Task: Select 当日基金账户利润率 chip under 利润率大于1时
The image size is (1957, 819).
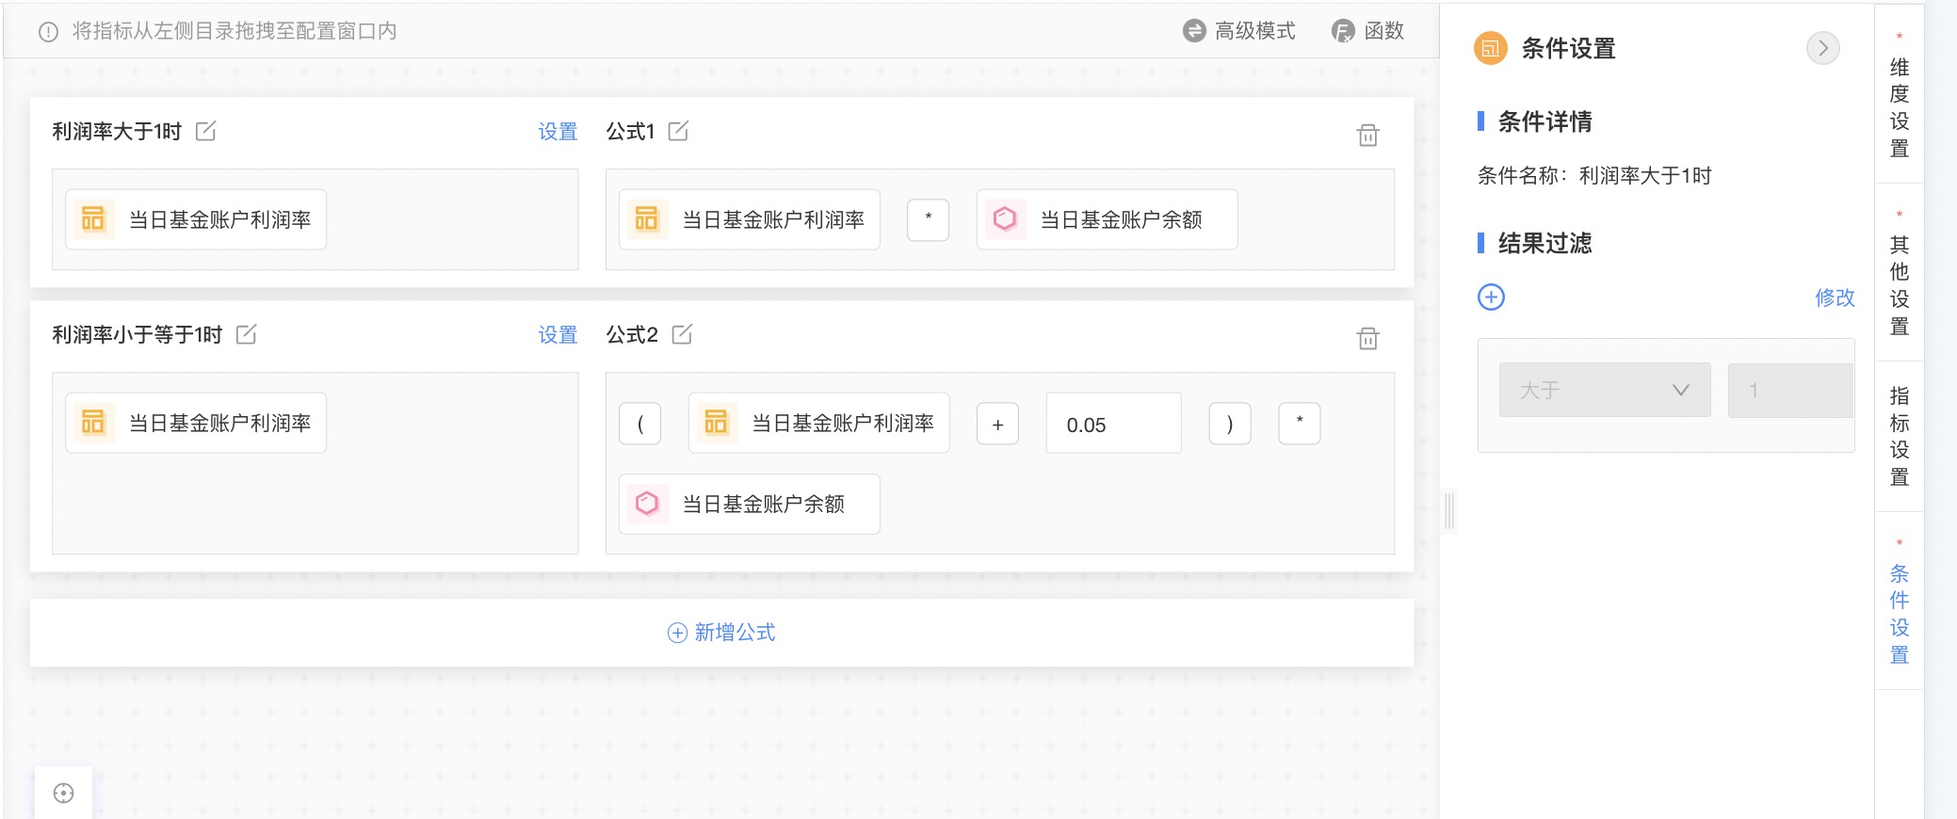Action: coord(196,219)
